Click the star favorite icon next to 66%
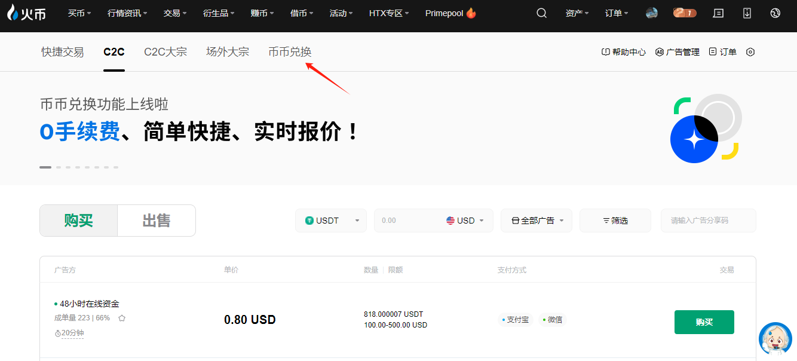This screenshot has width=797, height=361. pyautogui.click(x=122, y=318)
